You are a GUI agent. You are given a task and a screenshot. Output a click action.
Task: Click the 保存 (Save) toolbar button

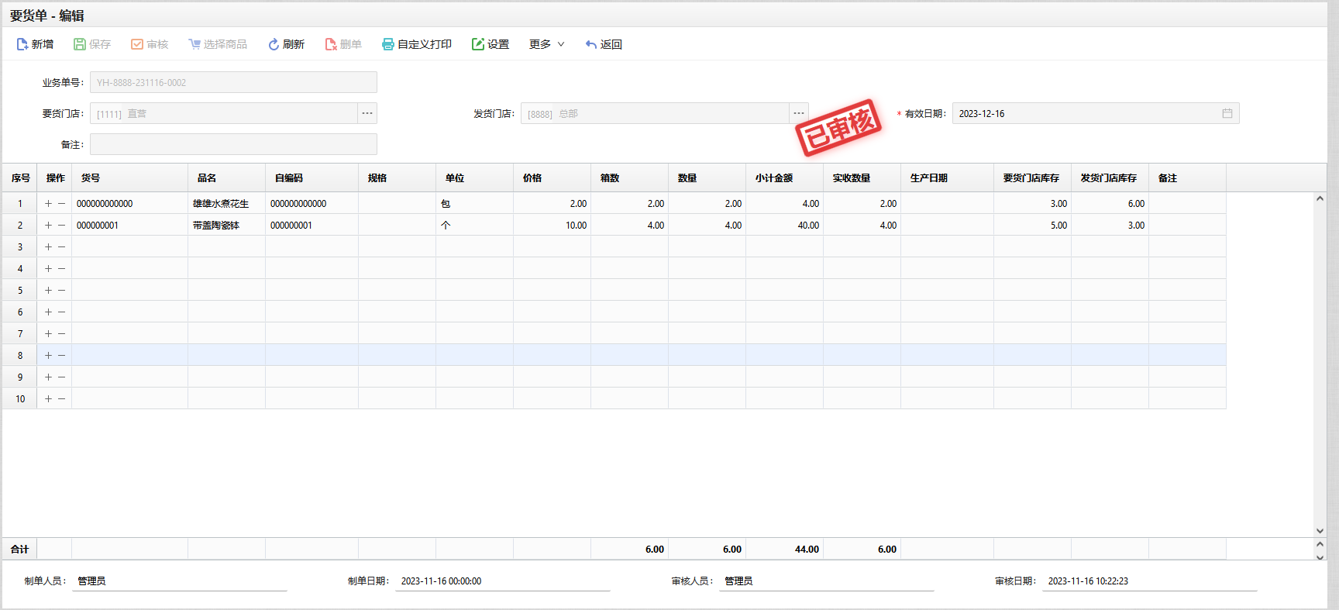pyautogui.click(x=92, y=44)
